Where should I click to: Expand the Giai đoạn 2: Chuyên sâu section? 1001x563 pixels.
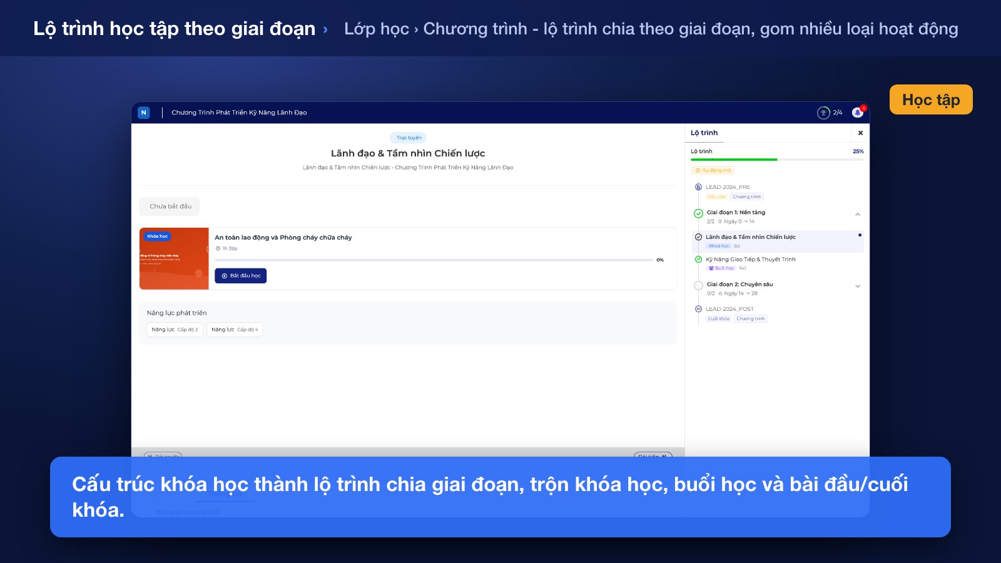[858, 287]
